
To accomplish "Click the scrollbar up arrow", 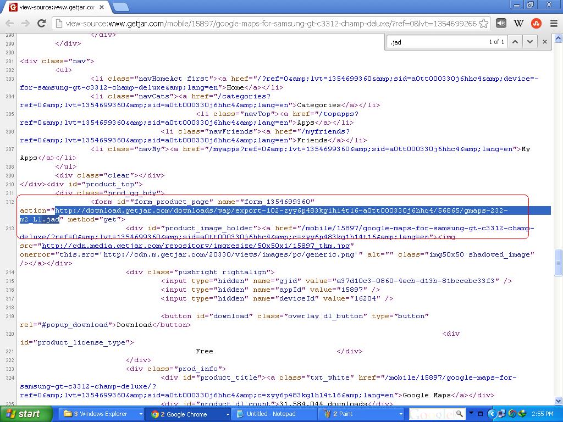I will pyautogui.click(x=559, y=38).
